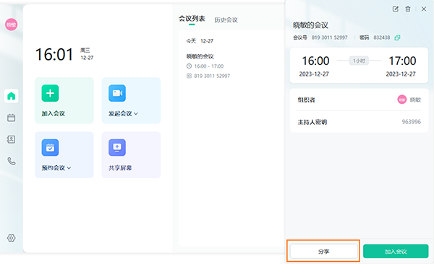Expand the 预约会议 dropdown arrow

click(x=69, y=168)
